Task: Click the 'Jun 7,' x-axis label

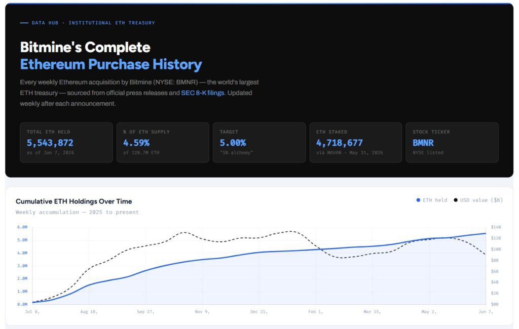Action: 486,312
